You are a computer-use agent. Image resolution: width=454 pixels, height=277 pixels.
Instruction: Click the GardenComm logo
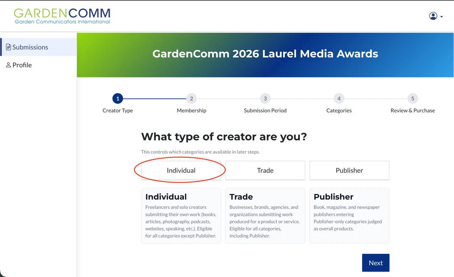[62, 16]
